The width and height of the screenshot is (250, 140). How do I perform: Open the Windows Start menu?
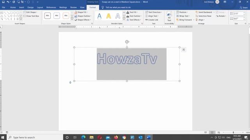3,137
